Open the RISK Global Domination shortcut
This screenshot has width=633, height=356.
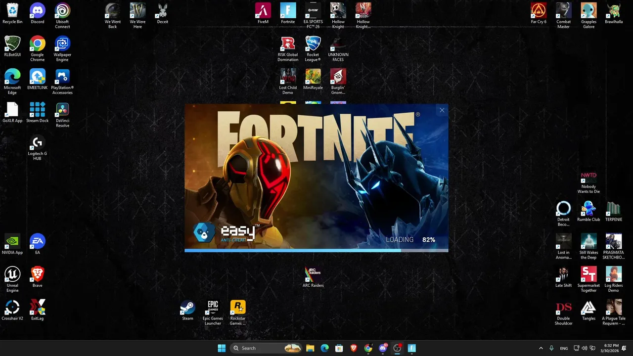tap(288, 49)
